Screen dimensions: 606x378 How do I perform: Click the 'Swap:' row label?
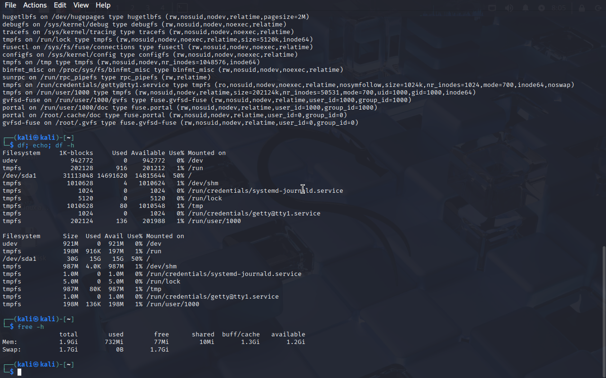(x=12, y=349)
